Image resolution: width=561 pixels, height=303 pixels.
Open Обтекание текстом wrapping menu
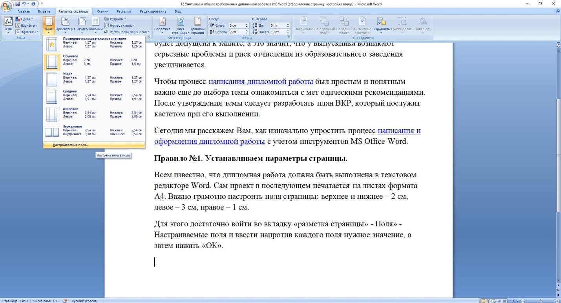[362, 25]
